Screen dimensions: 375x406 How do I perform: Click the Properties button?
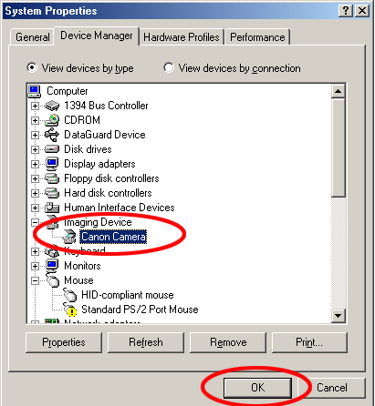click(x=64, y=342)
